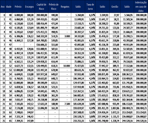Click the management fee "306,65"
The image size is (148, 123).
(116, 53)
